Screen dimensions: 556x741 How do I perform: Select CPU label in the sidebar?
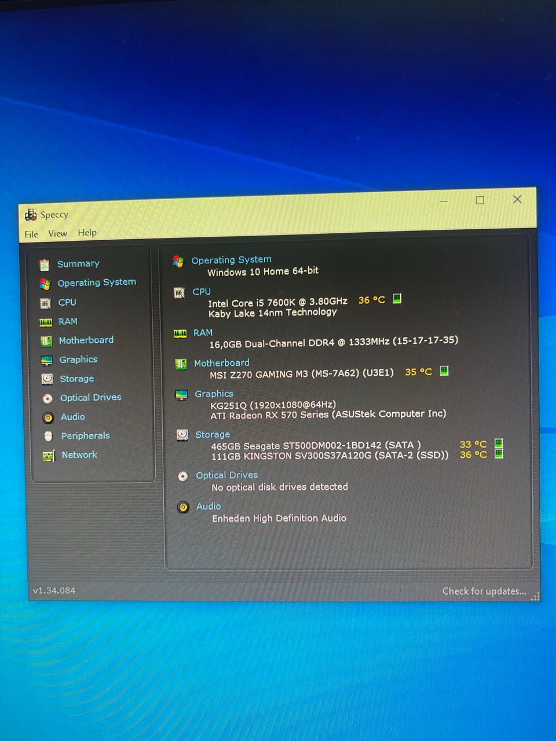[67, 302]
